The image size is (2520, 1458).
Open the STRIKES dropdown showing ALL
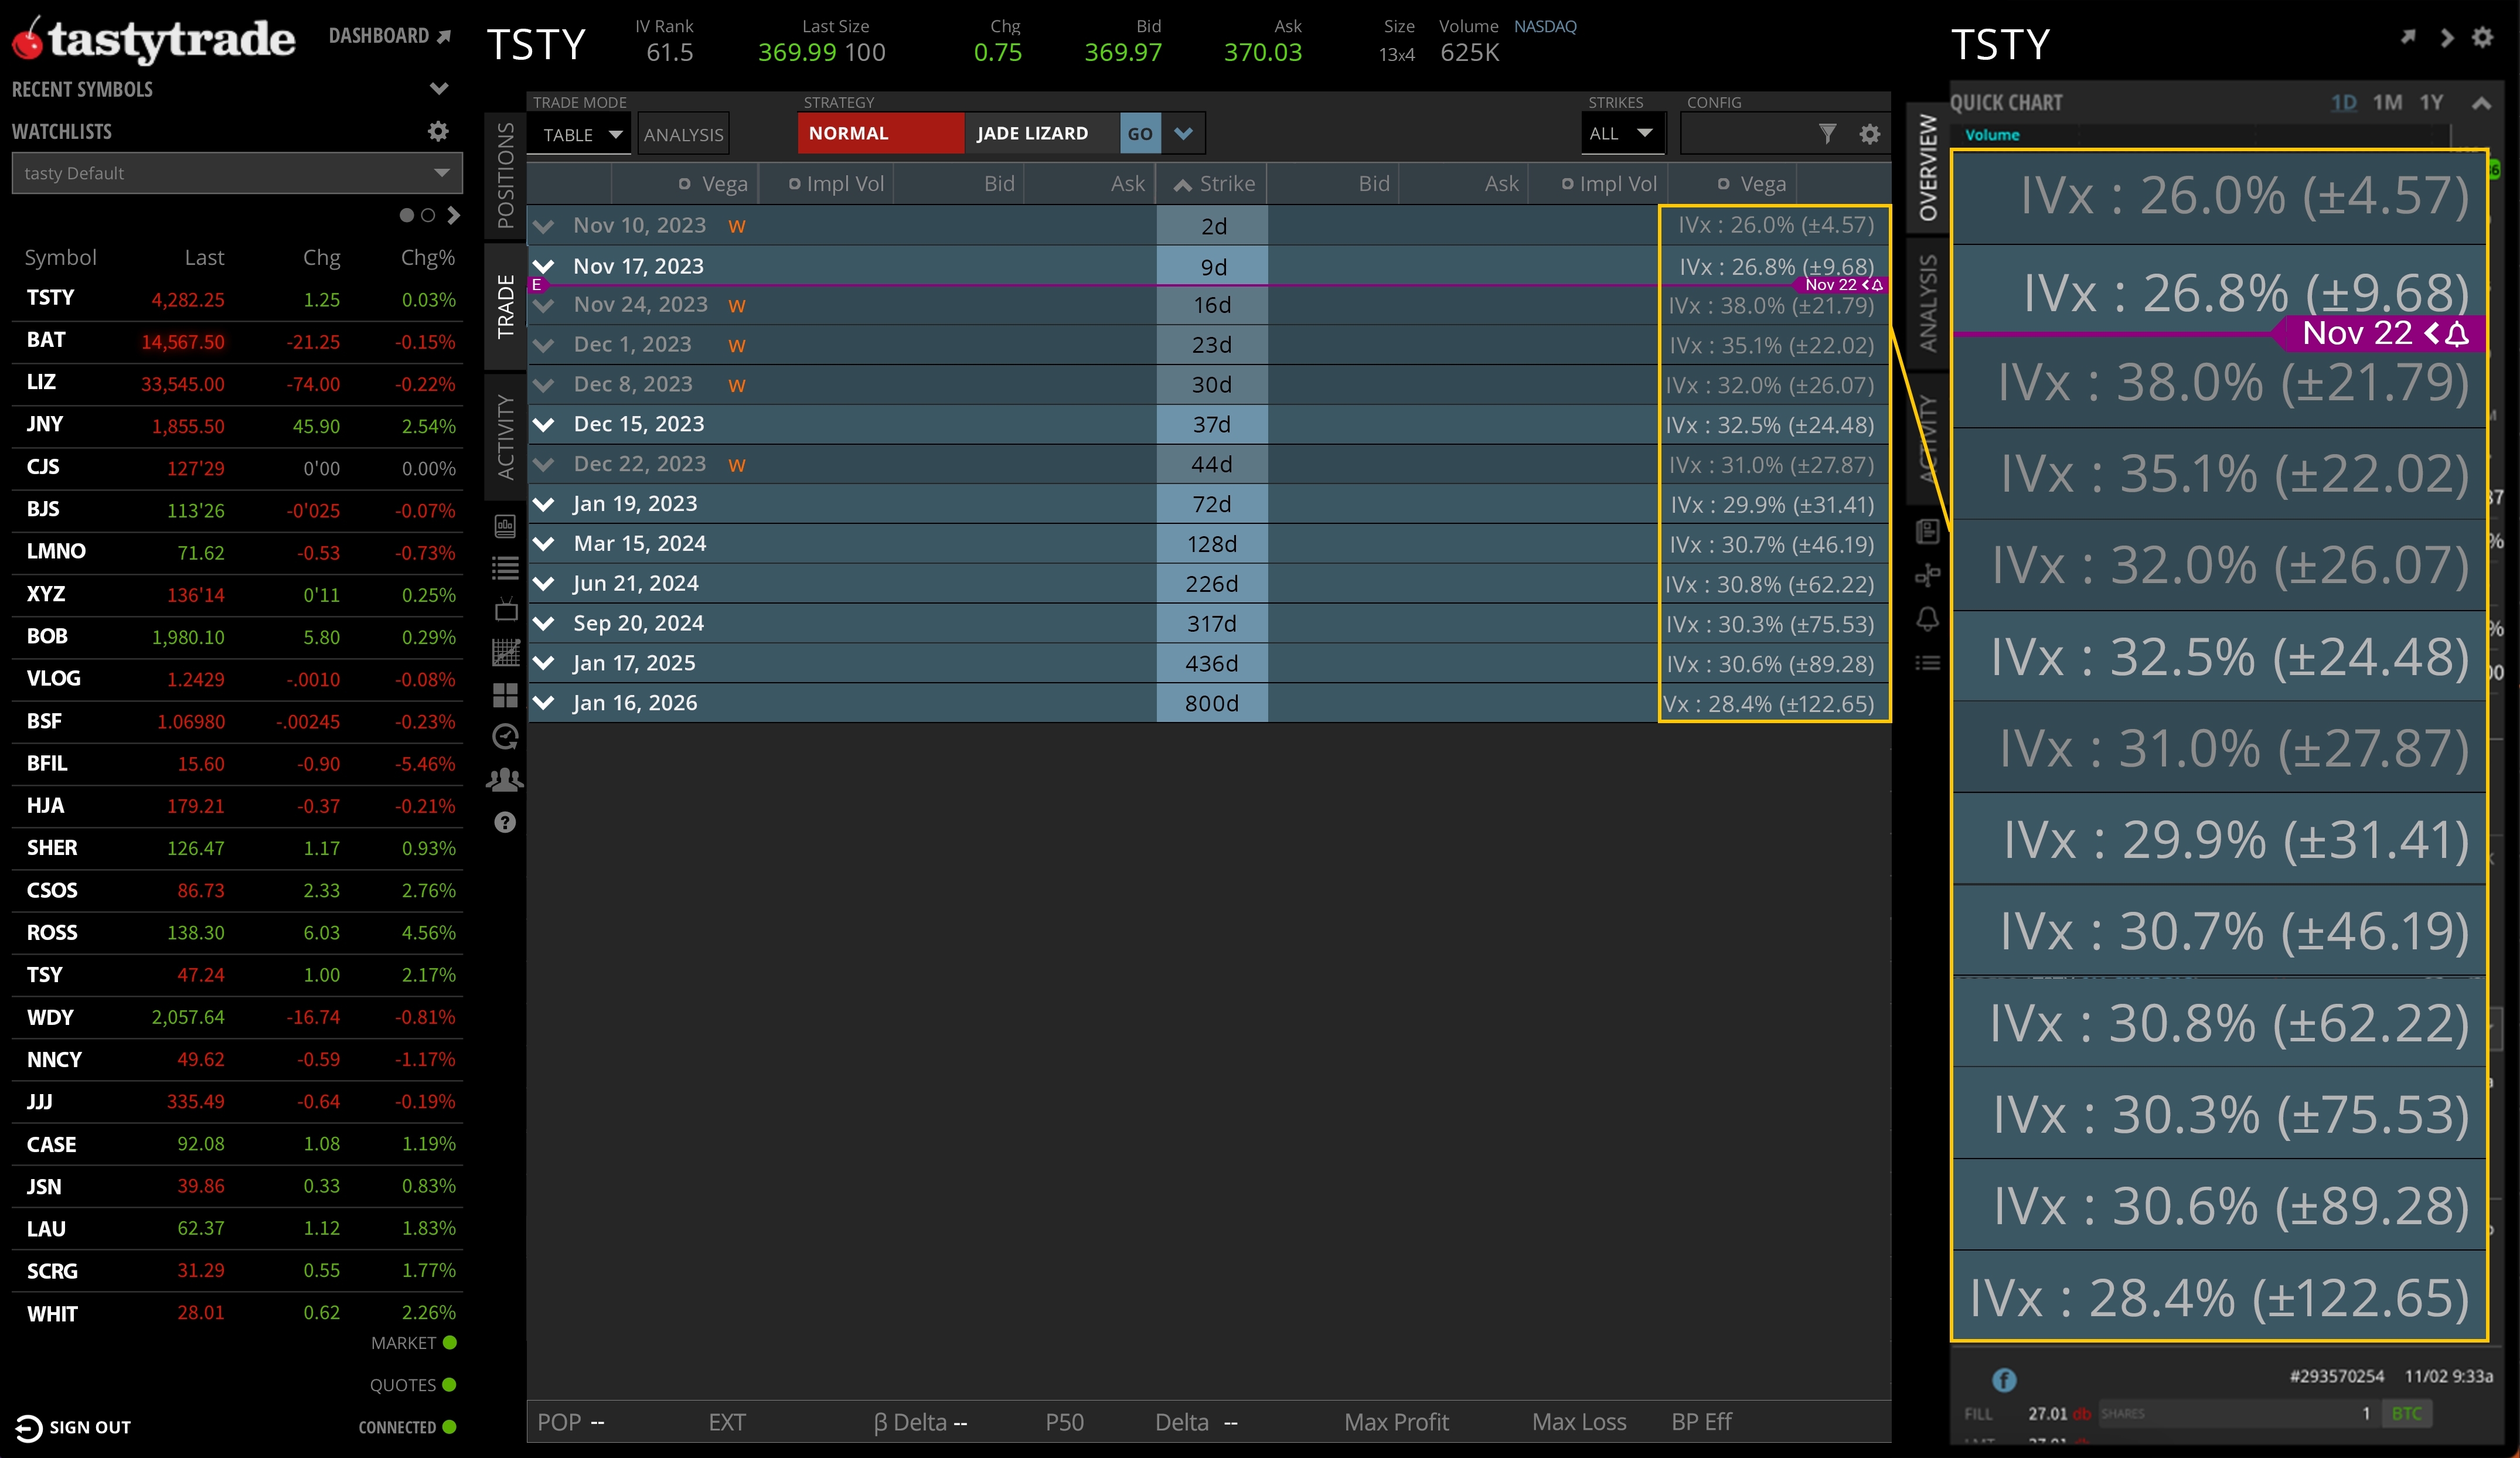[1622, 133]
